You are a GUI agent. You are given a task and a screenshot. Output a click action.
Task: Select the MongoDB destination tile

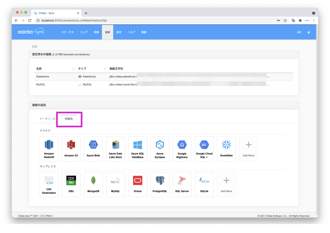pos(93,184)
